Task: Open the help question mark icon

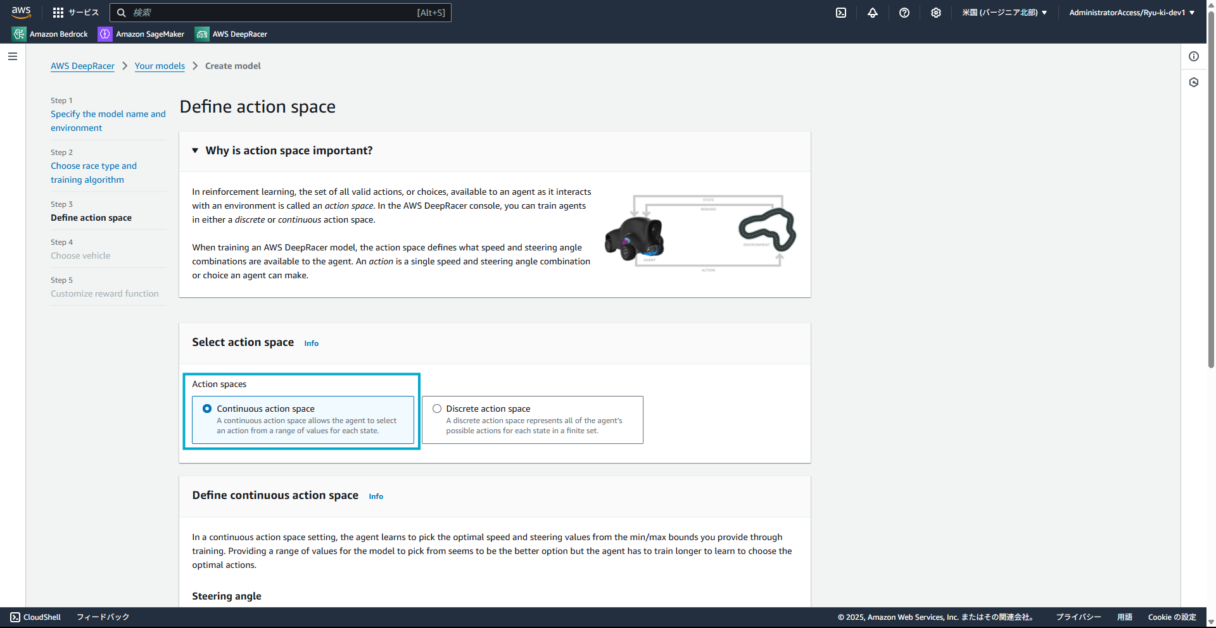Action: pyautogui.click(x=904, y=13)
